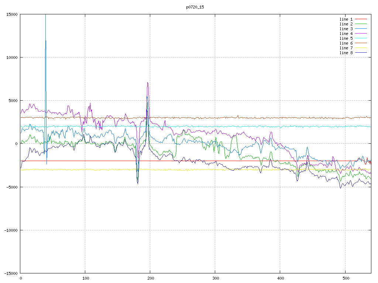Click the magenta line sample beside 'line 4'
The image size is (378, 283).
[361, 34]
